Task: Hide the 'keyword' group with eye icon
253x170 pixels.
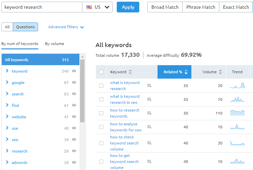Action: point(74,71)
